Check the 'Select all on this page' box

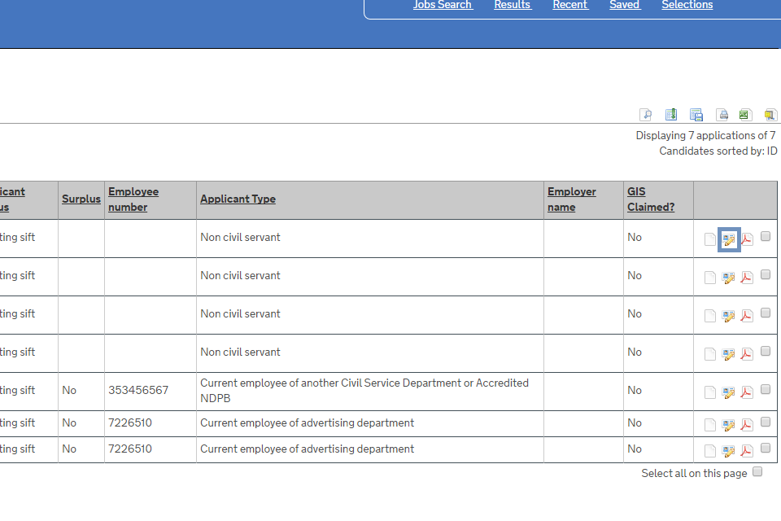[x=758, y=472]
